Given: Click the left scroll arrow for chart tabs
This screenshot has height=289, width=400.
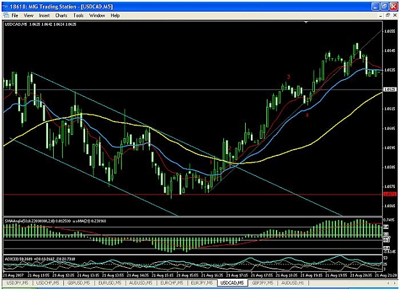Looking at the screenshot, I should tap(388, 283).
